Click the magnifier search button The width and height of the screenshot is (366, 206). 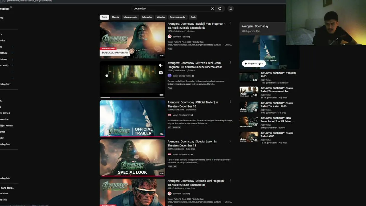click(x=220, y=9)
